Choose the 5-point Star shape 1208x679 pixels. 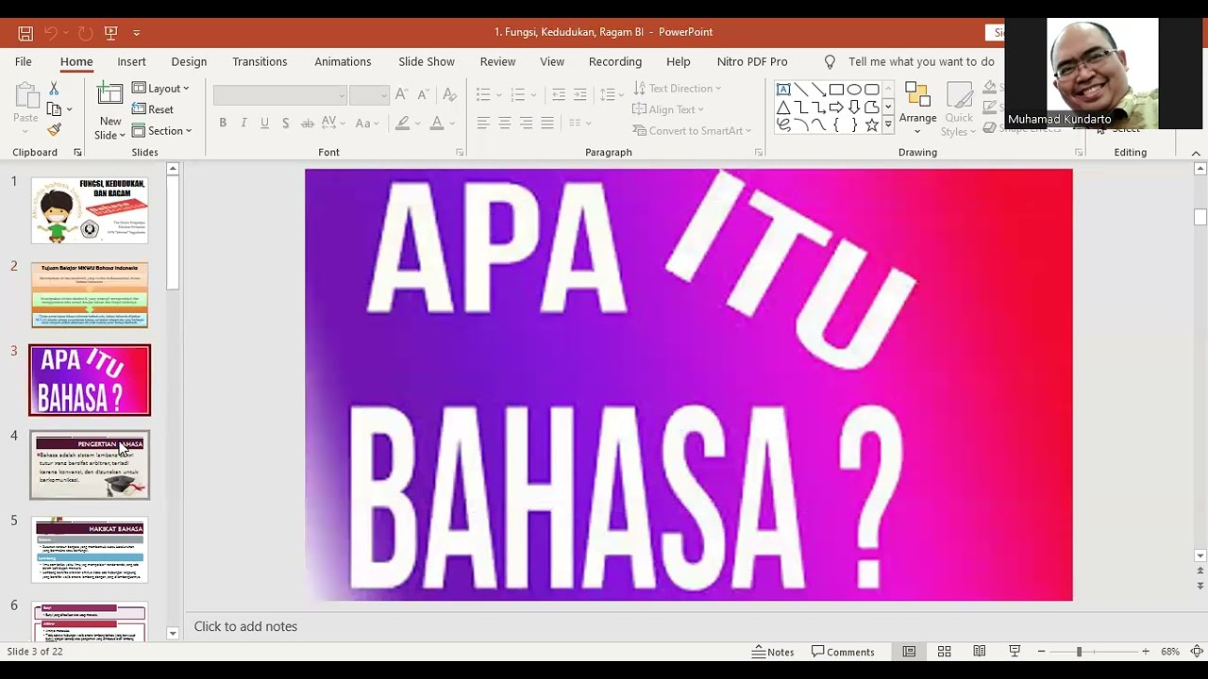(x=872, y=125)
